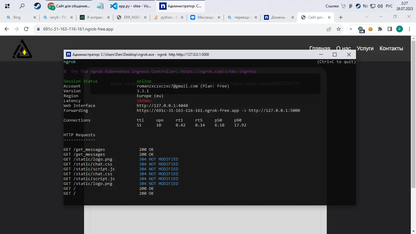Open Chrome profile P avatar
Viewport: 416px width, 234px height.
pyautogui.click(x=400, y=29)
